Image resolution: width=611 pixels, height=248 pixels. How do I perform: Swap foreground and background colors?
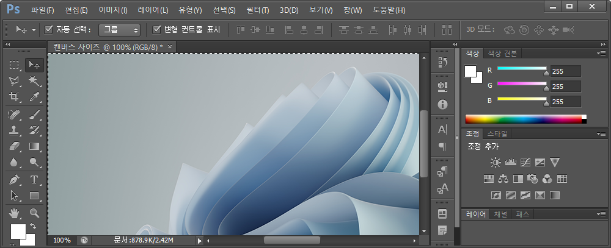(33, 226)
